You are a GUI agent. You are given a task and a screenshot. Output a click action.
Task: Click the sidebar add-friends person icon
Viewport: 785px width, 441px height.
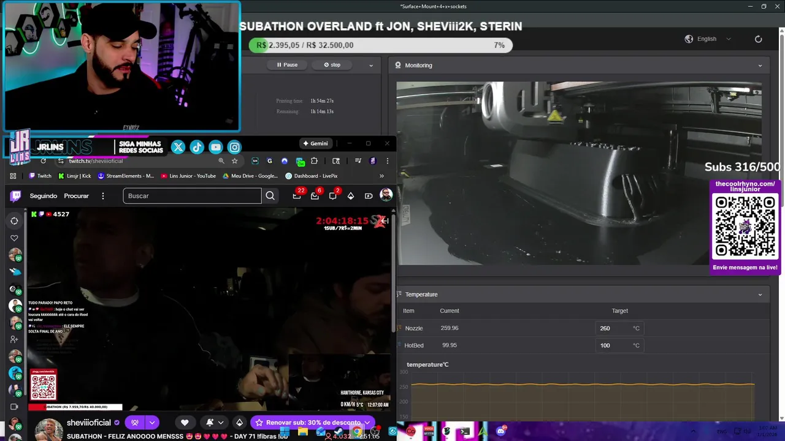point(14,339)
